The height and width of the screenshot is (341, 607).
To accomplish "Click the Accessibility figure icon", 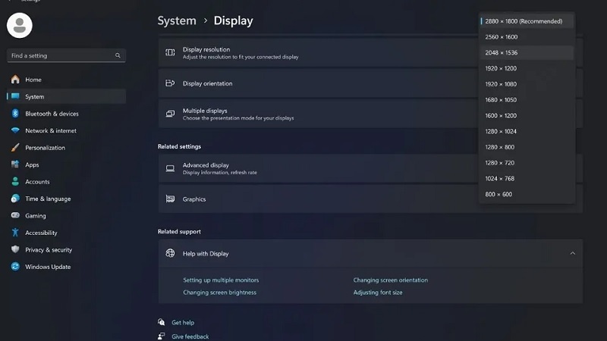I will click(x=15, y=233).
